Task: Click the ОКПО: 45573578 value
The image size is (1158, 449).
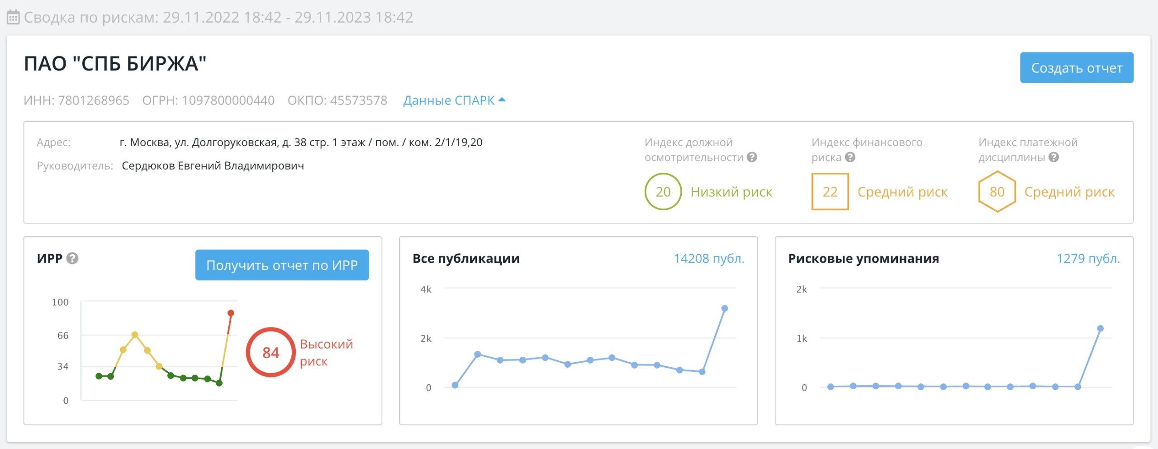Action: point(337,100)
